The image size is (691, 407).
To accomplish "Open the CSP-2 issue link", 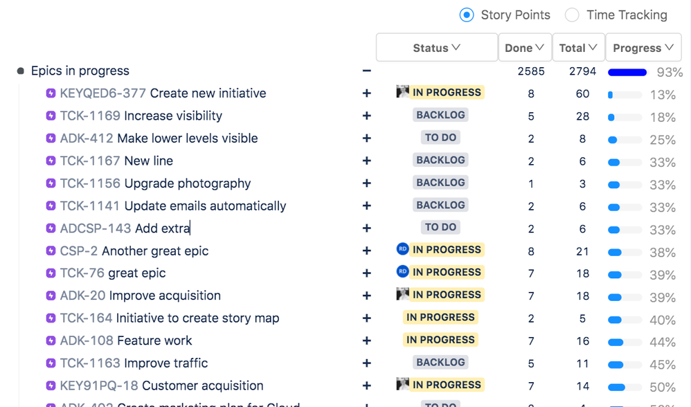I will pyautogui.click(x=78, y=251).
